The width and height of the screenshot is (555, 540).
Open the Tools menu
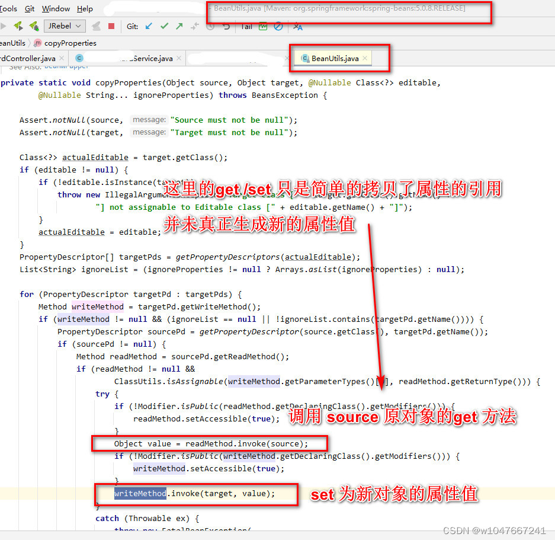8,8
